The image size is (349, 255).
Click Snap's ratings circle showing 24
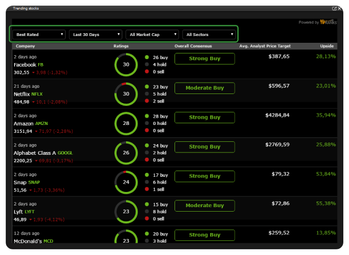[126, 182]
